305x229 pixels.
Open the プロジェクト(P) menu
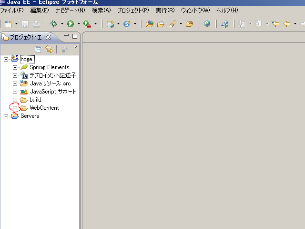tap(133, 10)
